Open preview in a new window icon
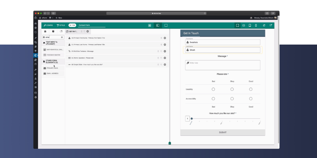317x158 pixels. pyautogui.click(x=271, y=25)
